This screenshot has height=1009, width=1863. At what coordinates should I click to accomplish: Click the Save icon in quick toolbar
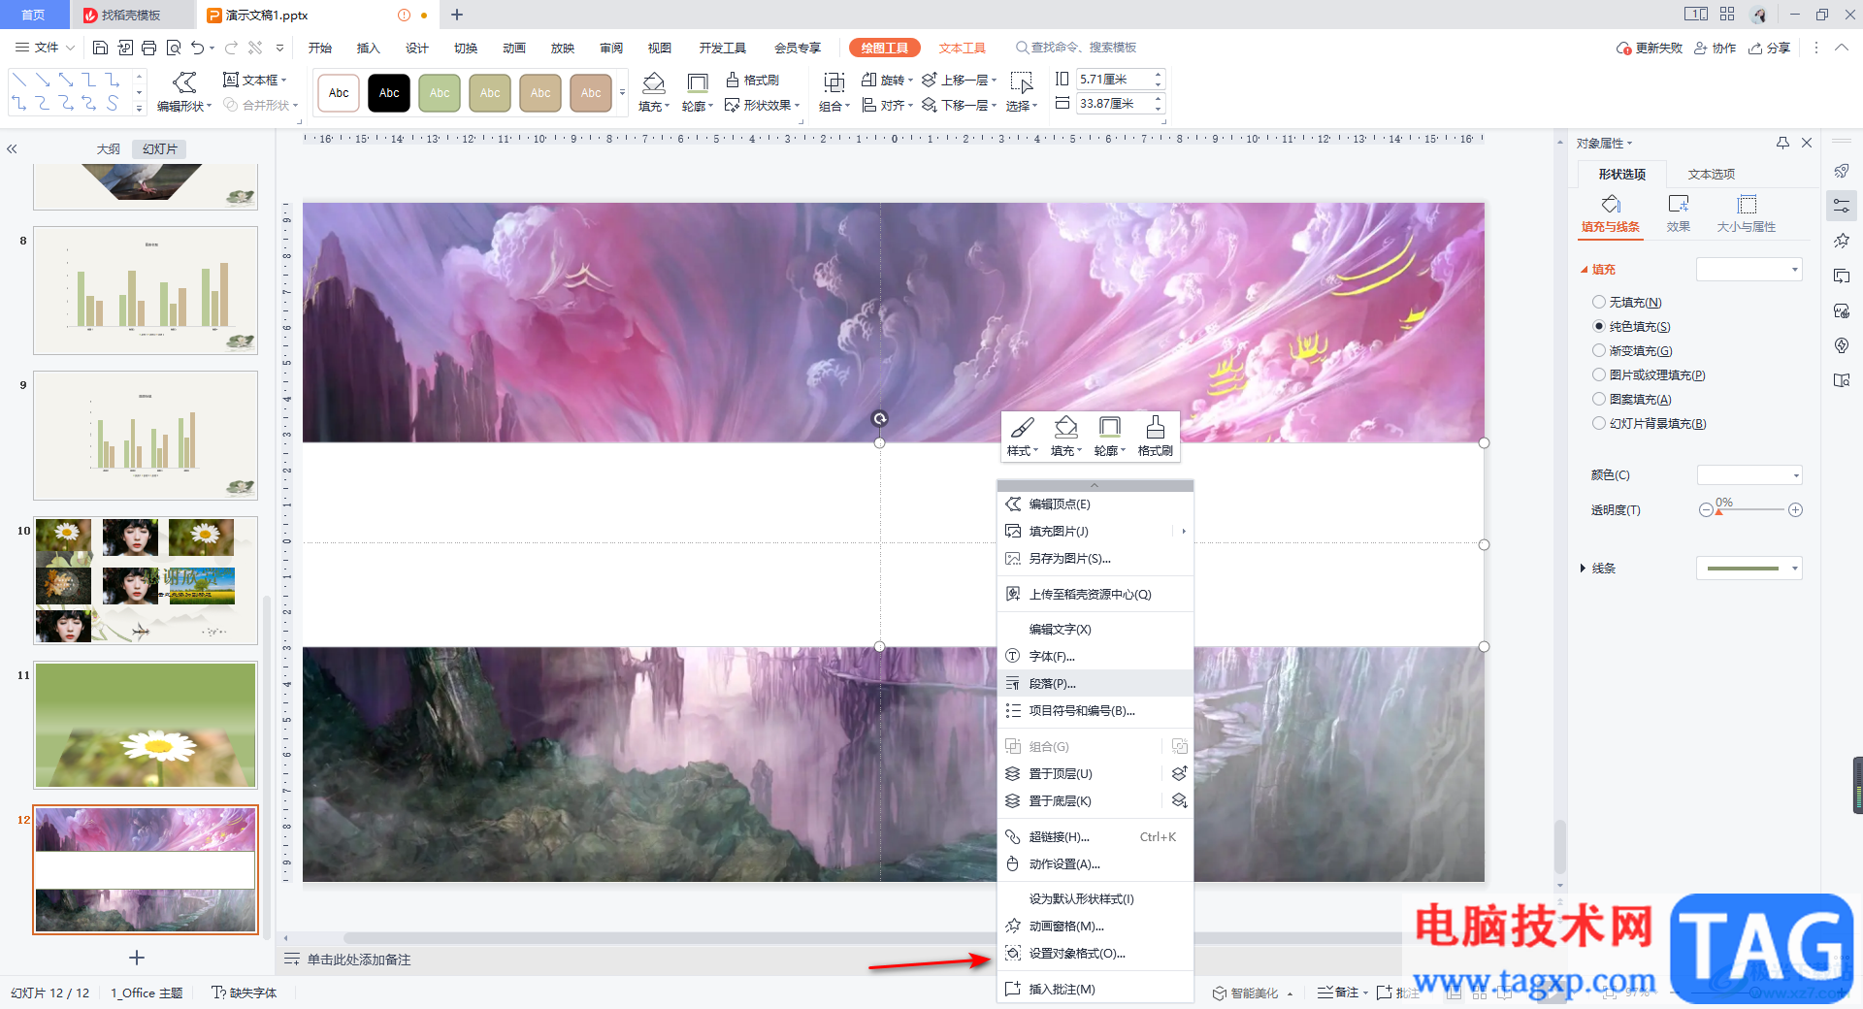[100, 48]
